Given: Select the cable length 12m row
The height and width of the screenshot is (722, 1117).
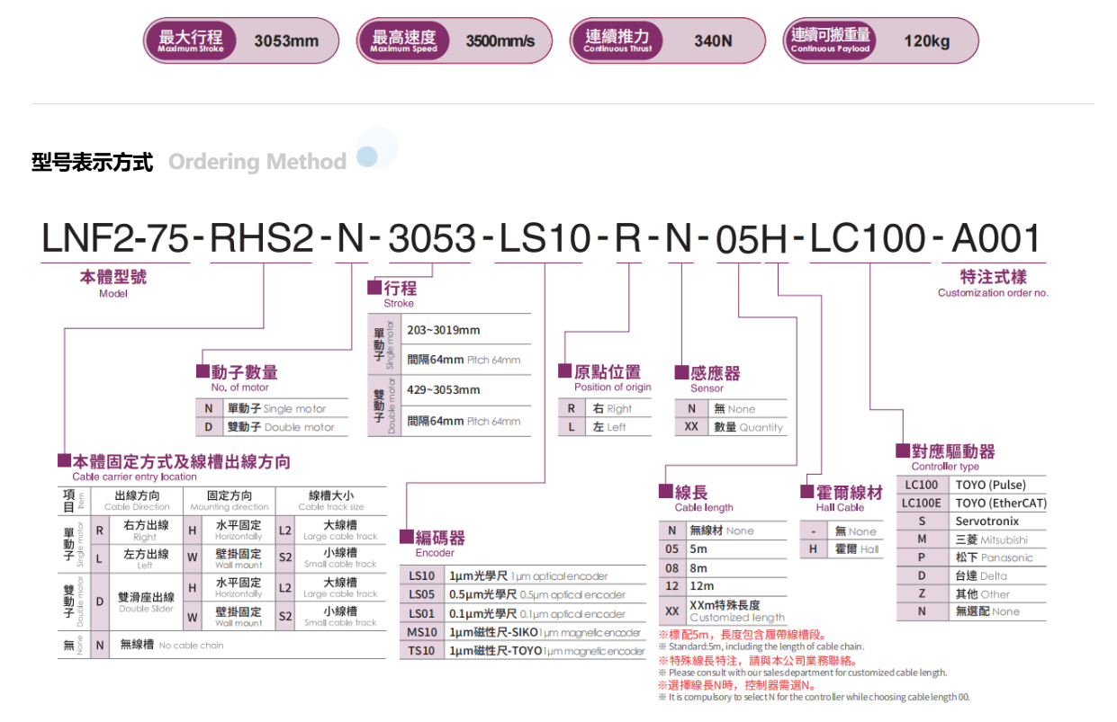Looking at the screenshot, I should point(724,586).
